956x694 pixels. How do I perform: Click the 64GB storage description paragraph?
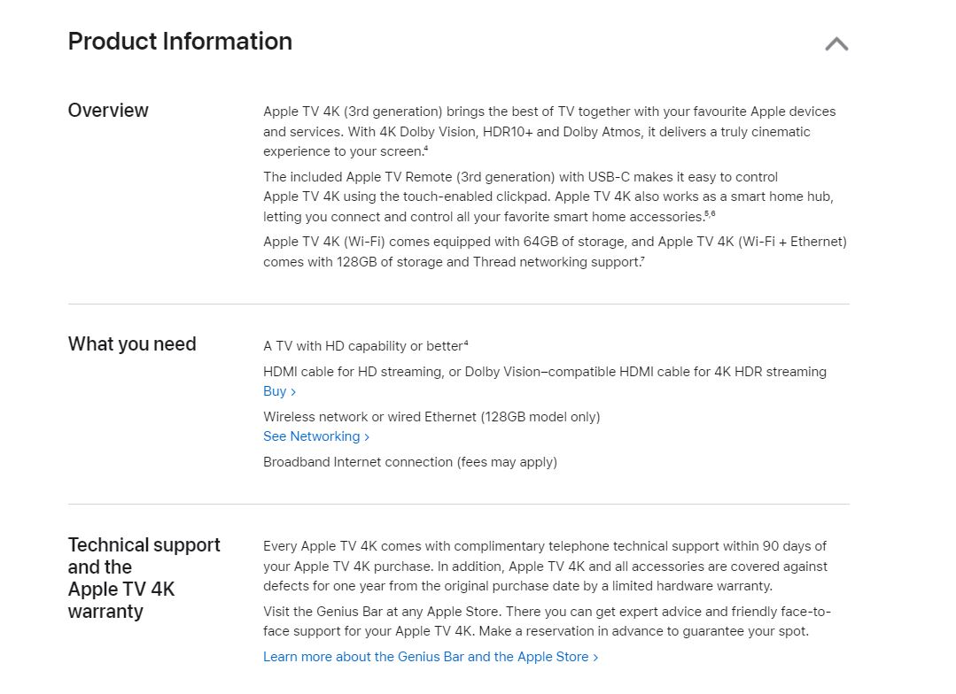[555, 251]
